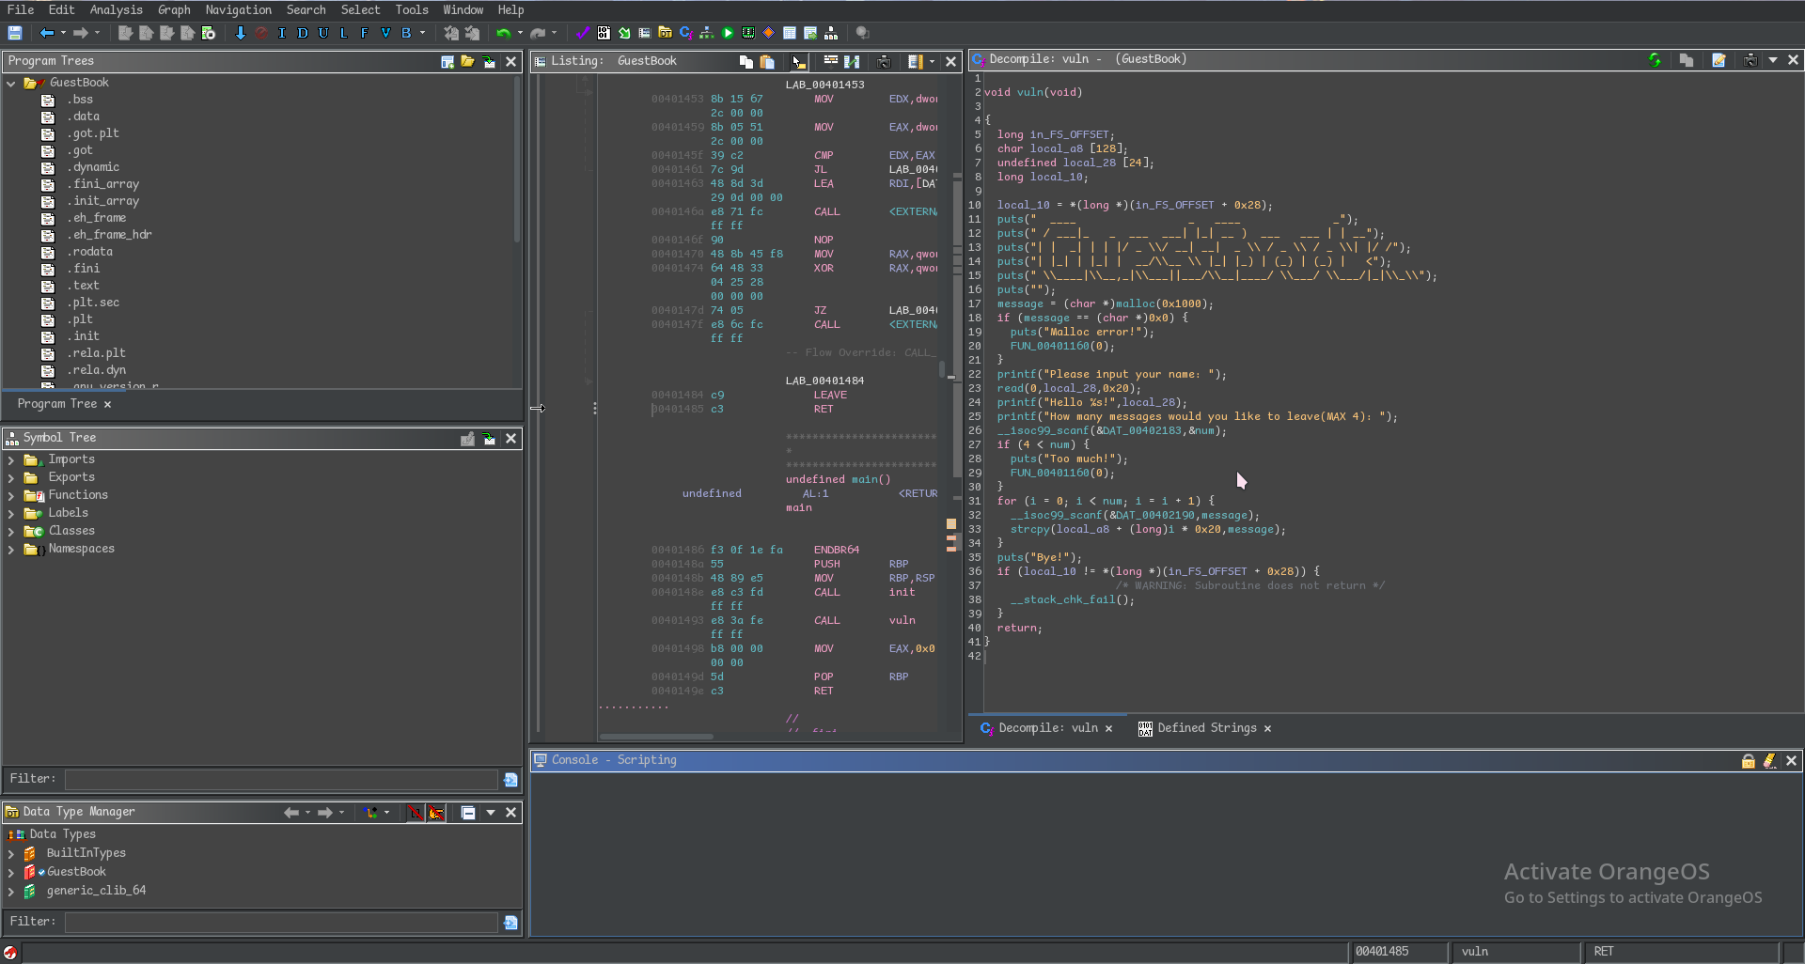The width and height of the screenshot is (1805, 964).
Task: Click the Data Type Manager filter input field
Action: pos(281,922)
